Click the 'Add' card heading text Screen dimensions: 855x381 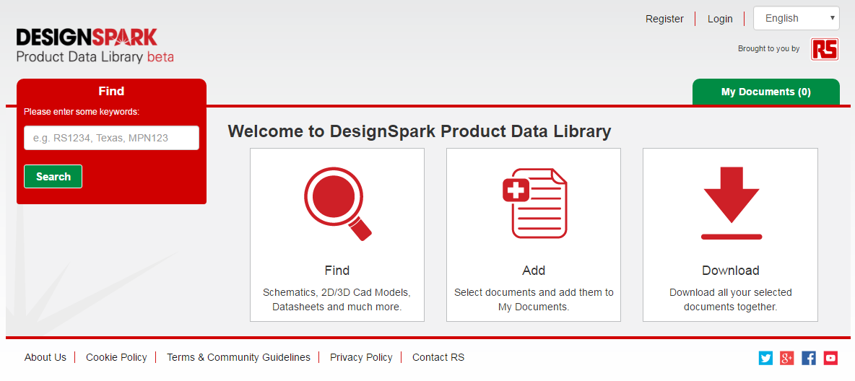[x=534, y=271]
